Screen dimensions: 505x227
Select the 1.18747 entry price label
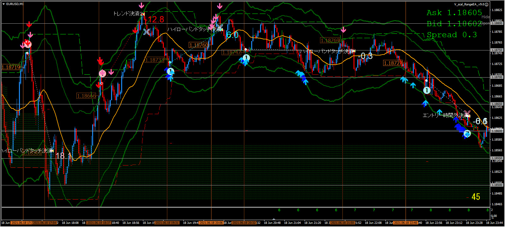[231, 52]
